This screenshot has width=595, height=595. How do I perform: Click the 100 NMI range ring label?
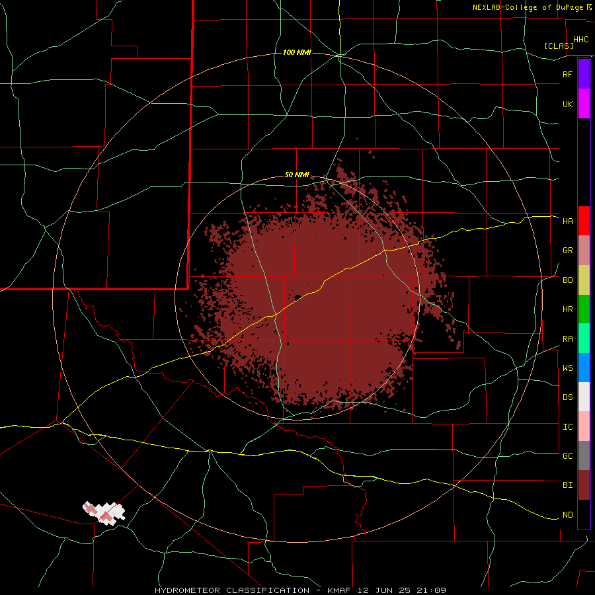pyautogui.click(x=297, y=52)
